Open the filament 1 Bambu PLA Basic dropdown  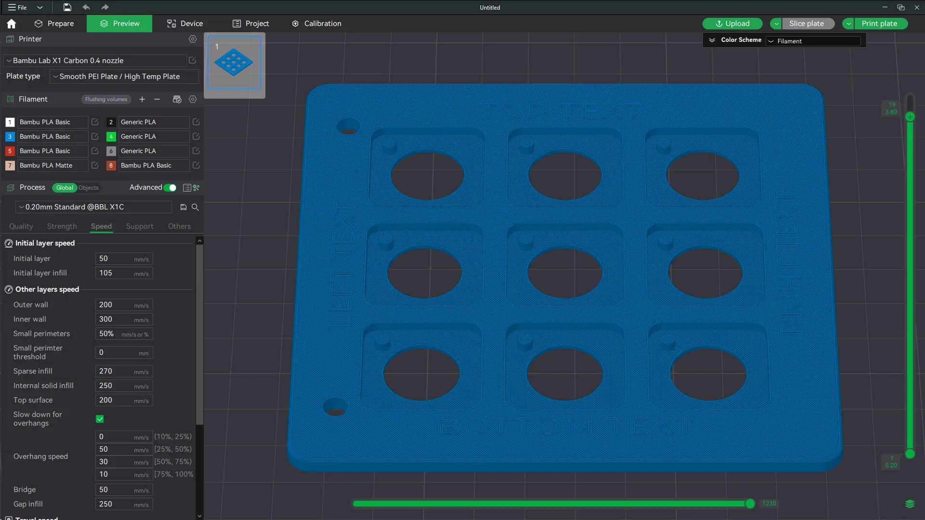point(53,122)
